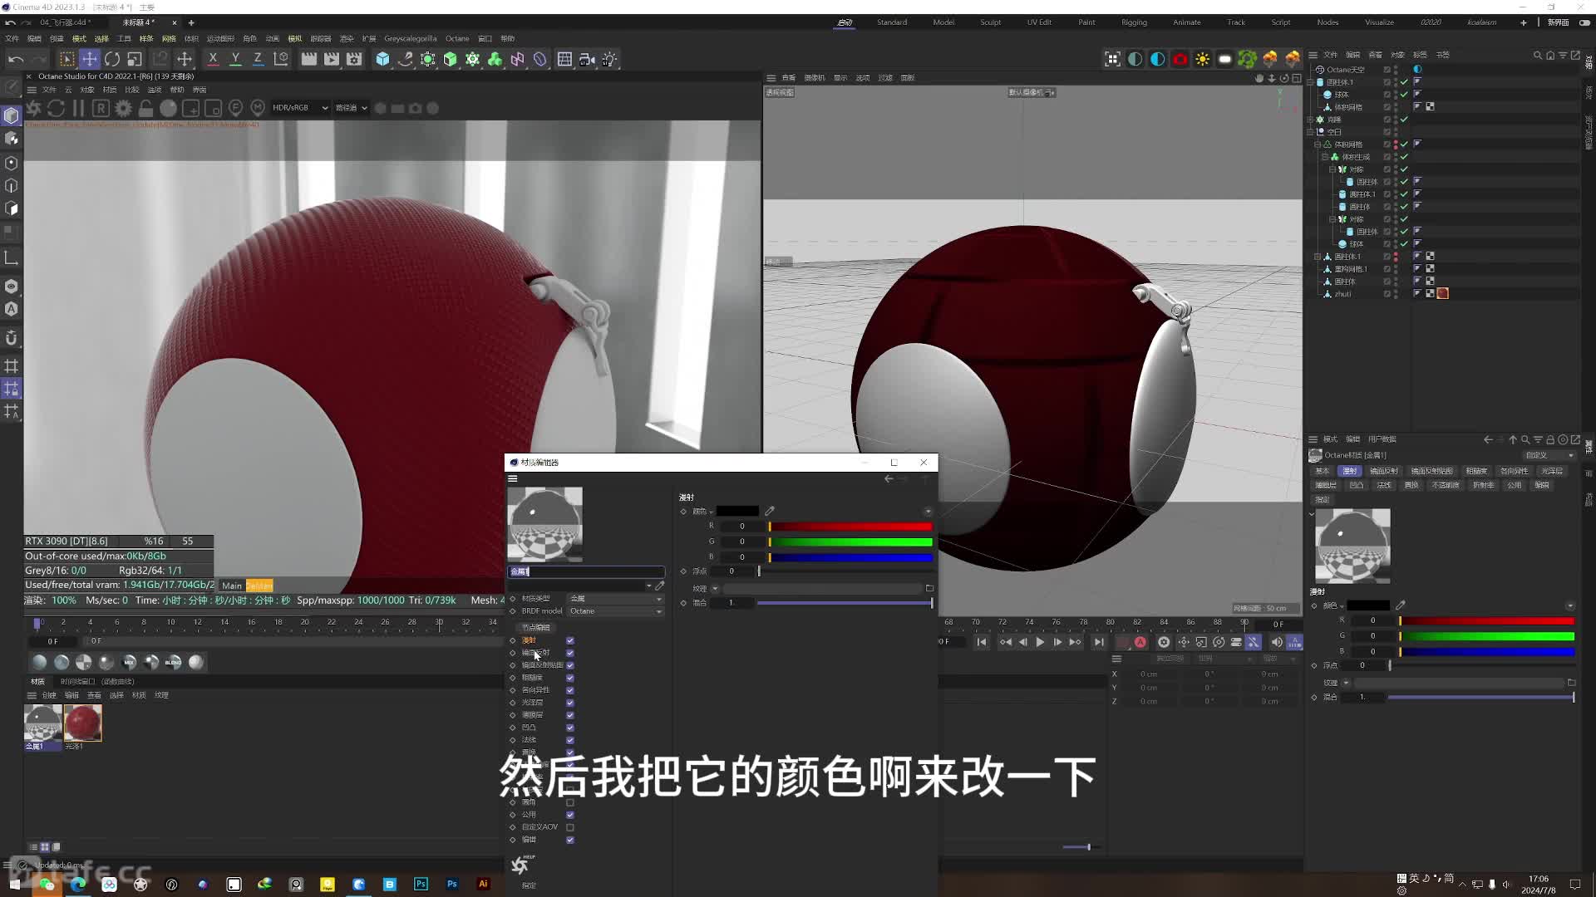This screenshot has height=897, width=1596.
Task: Switch to 漫射 tab in attributes panel
Action: pos(1349,471)
